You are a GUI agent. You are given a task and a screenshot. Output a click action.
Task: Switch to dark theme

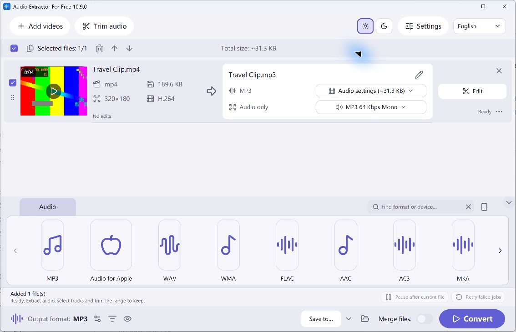tap(384, 26)
